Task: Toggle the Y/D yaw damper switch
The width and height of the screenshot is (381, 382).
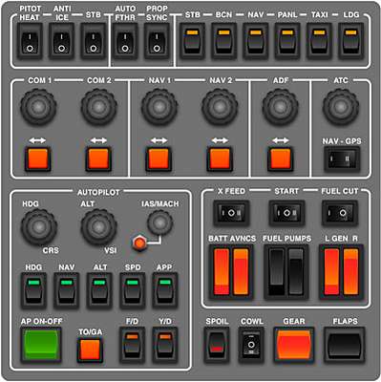Action: (165, 345)
